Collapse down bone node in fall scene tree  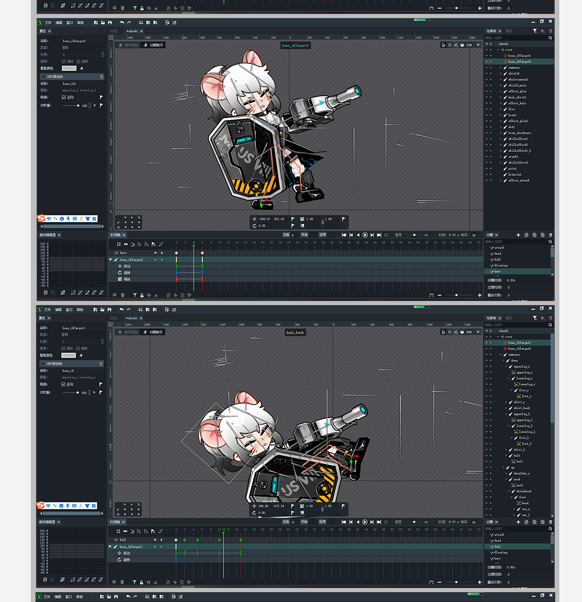tap(503, 360)
